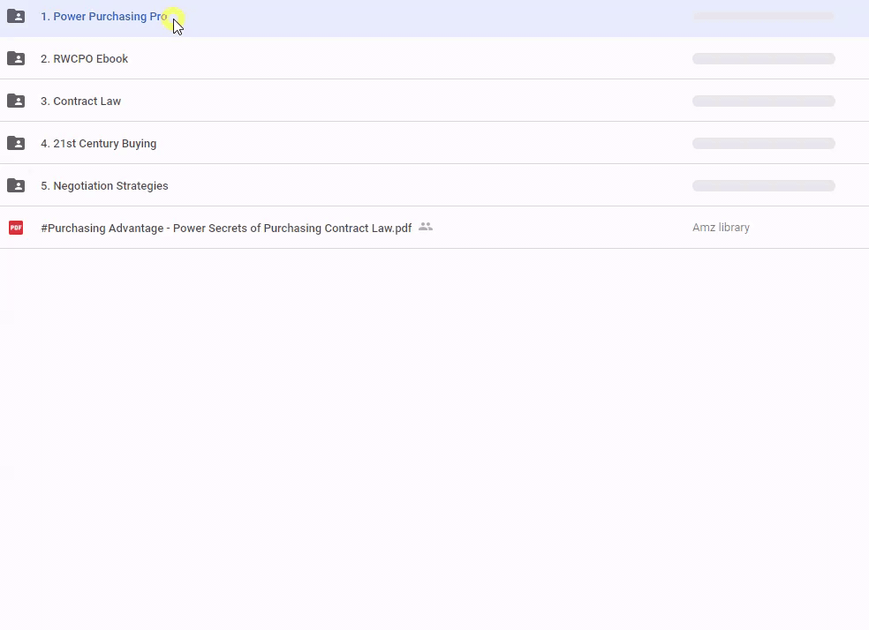Open the Purchasing Advantage Contract Law PDF file name
The image size is (869, 630).
click(x=226, y=229)
